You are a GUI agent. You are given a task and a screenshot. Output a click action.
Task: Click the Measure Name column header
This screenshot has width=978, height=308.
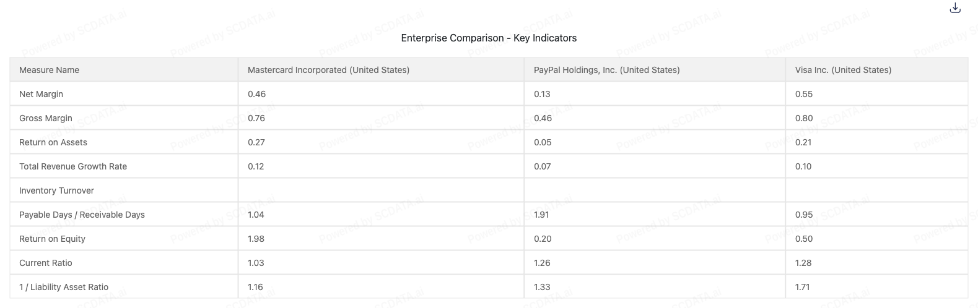coord(49,70)
